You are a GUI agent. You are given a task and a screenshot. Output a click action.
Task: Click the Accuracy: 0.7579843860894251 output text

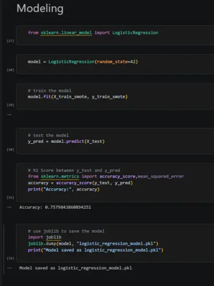(x=55, y=207)
